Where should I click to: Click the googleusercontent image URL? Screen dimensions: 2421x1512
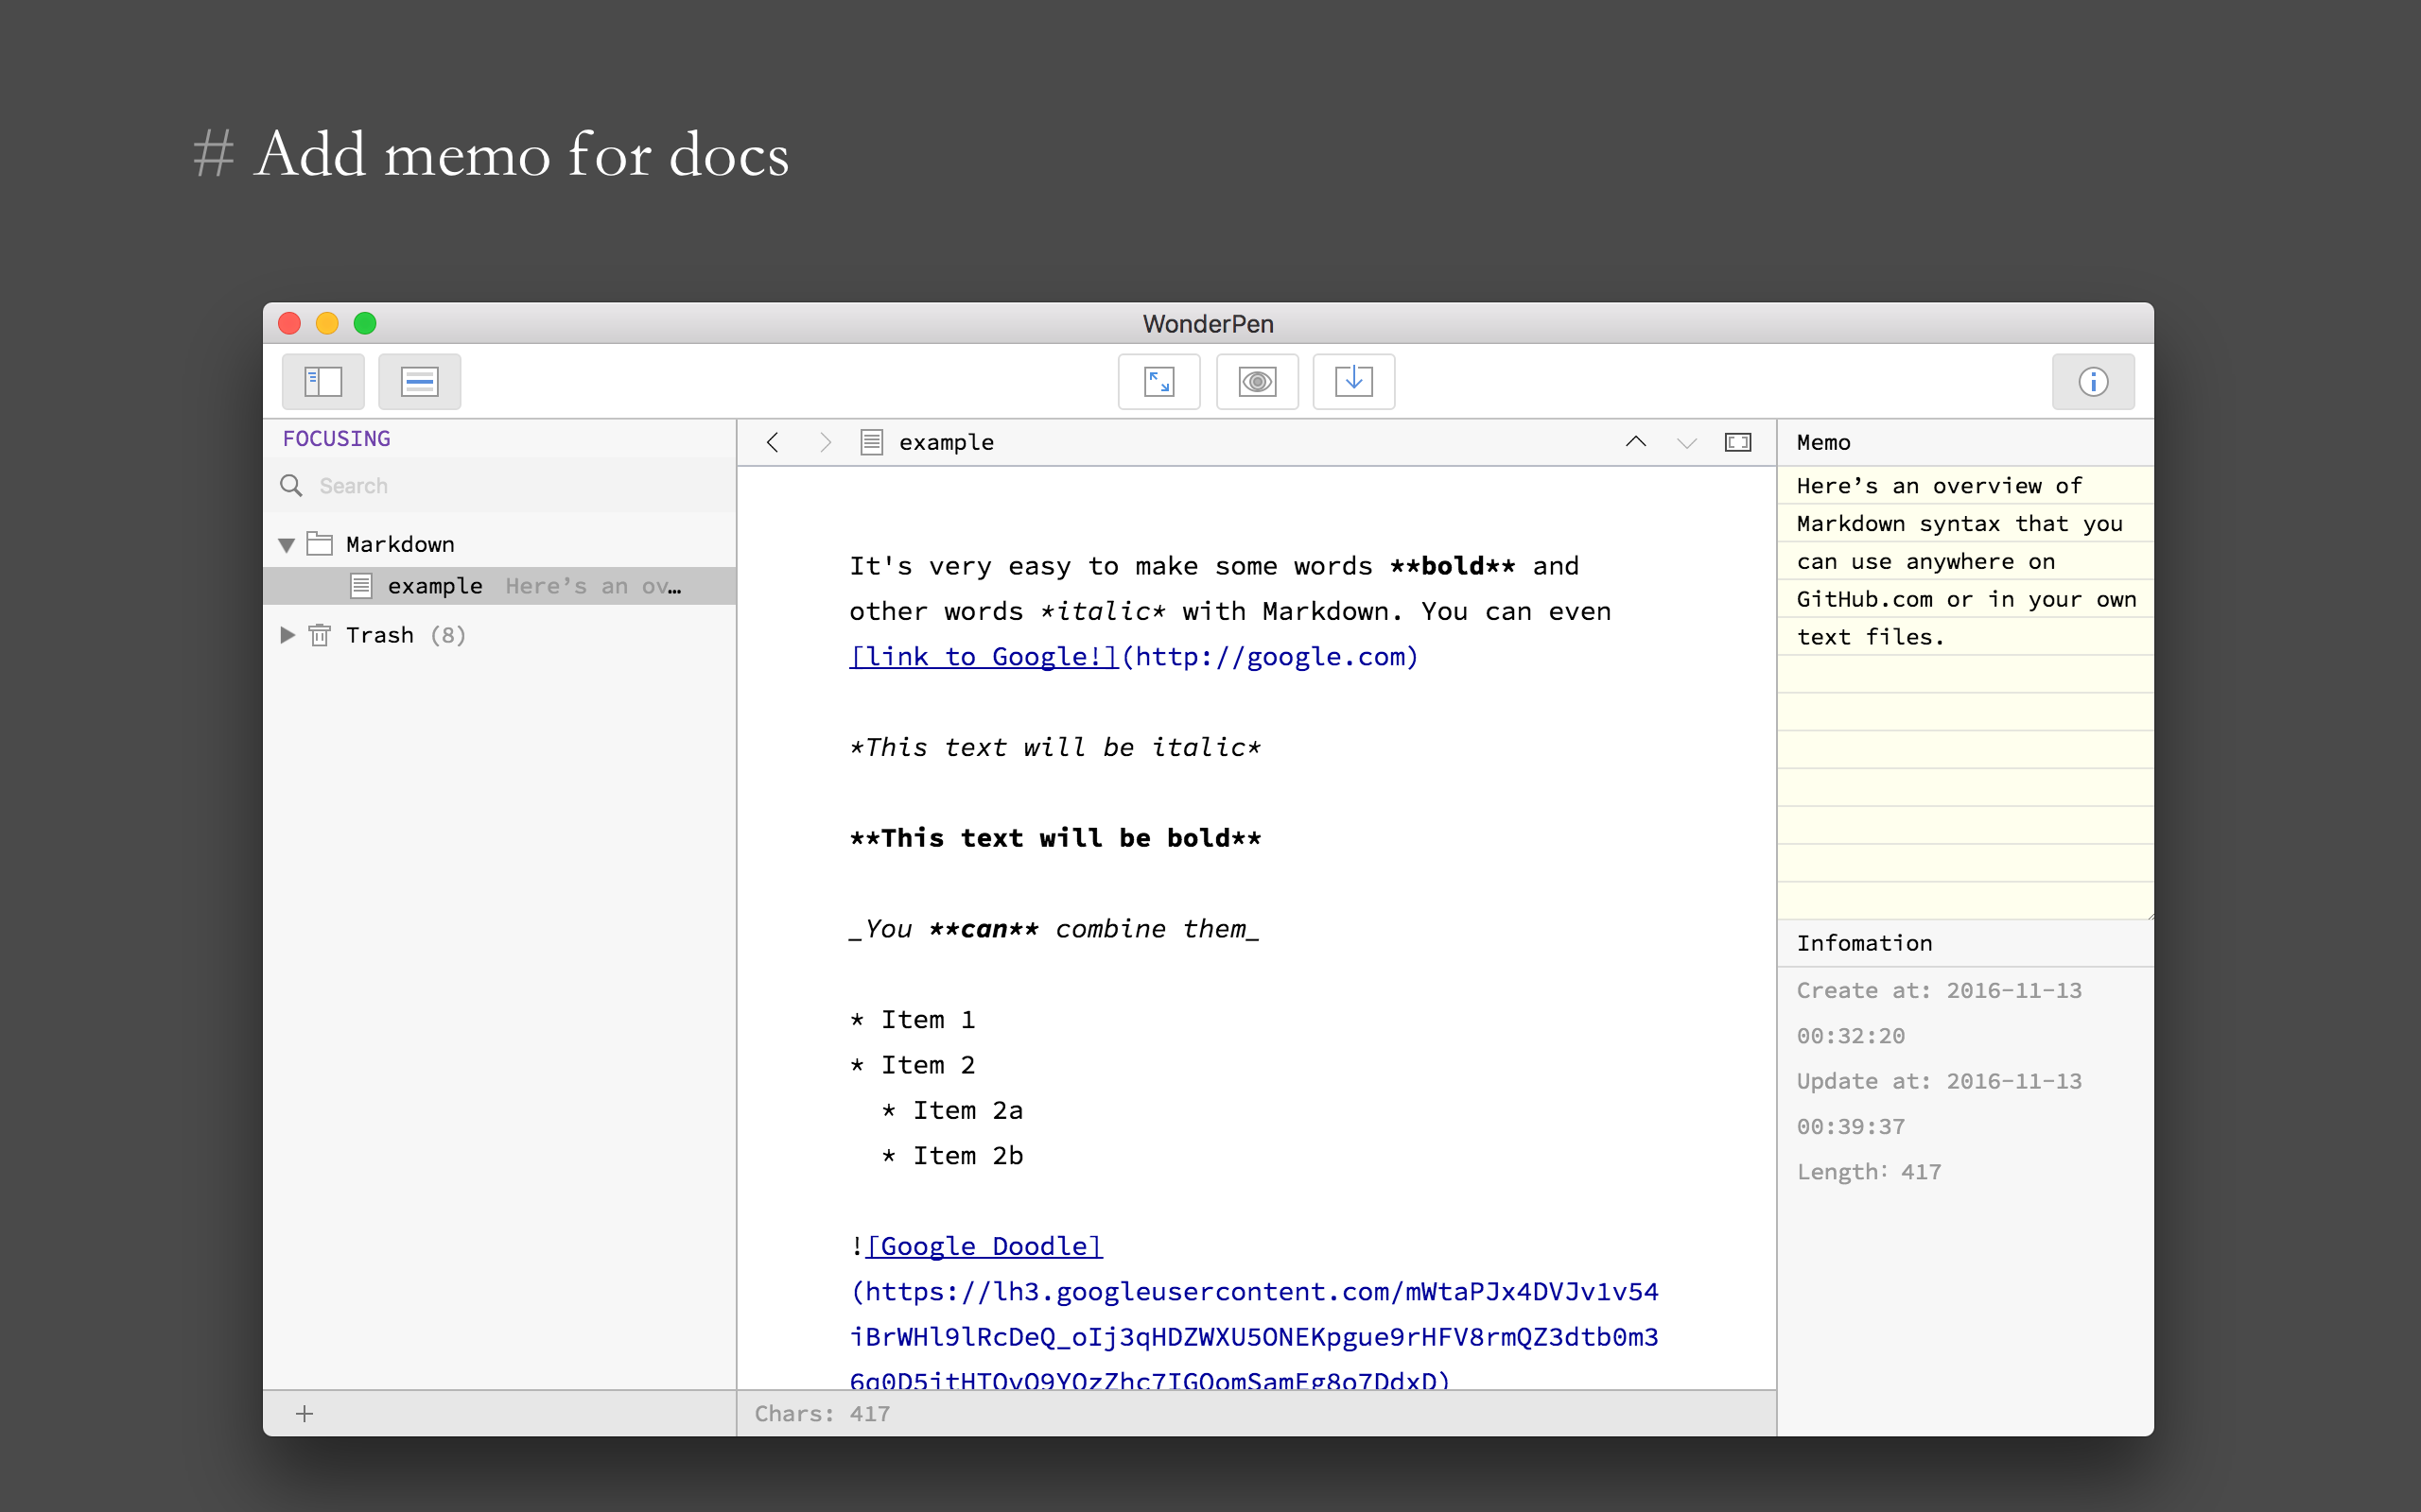click(1253, 1337)
